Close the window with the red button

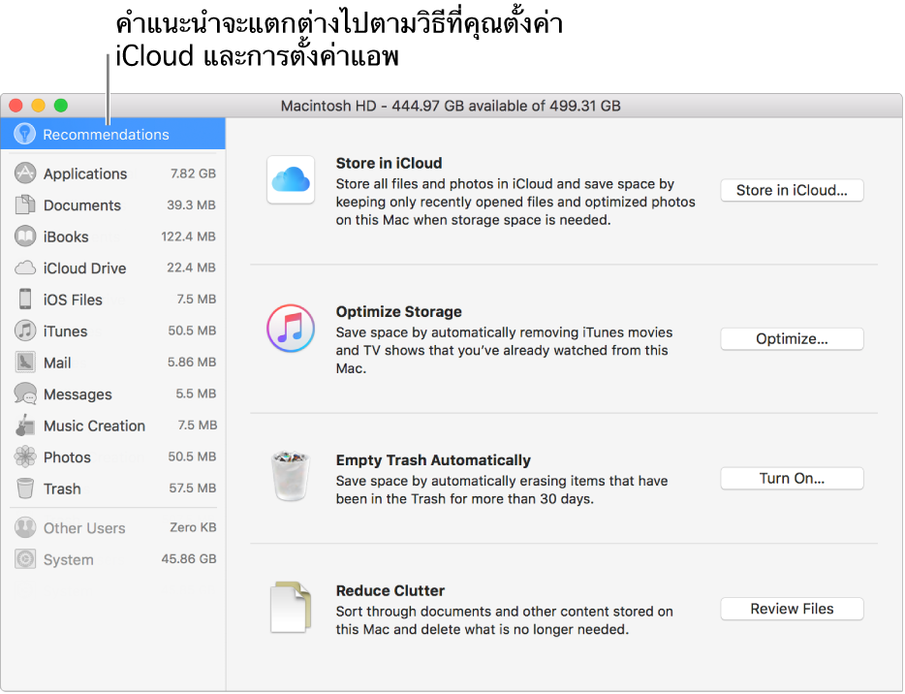tap(16, 106)
